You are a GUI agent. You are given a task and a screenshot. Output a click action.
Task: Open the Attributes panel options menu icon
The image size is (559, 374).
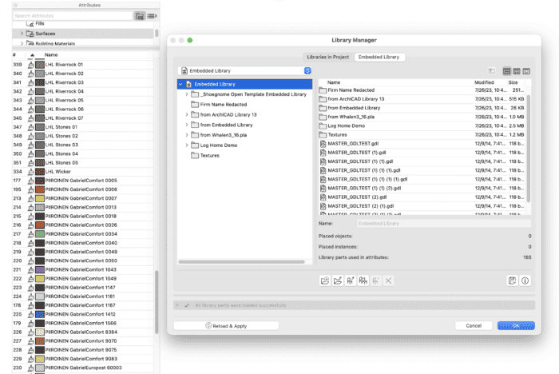(153, 15)
